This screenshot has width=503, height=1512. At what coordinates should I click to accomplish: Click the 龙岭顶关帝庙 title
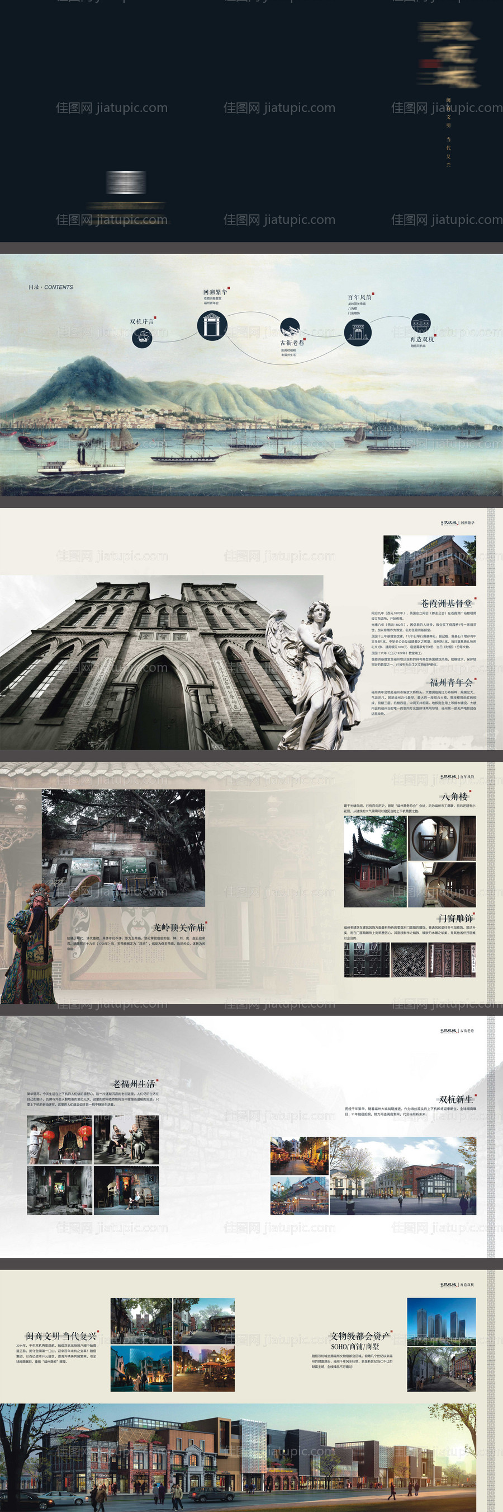click(178, 927)
